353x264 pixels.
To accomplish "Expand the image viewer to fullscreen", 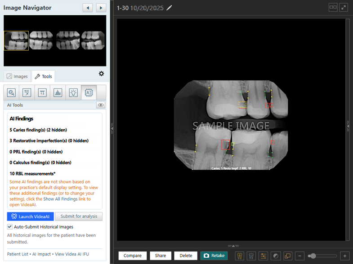I will coord(344,8).
